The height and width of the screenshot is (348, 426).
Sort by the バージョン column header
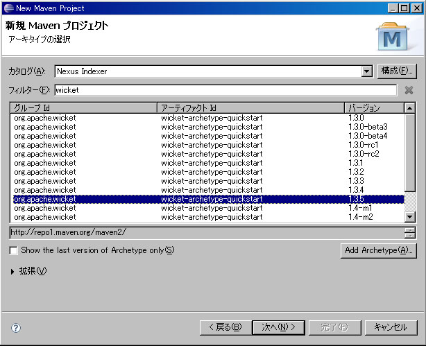click(x=375, y=108)
